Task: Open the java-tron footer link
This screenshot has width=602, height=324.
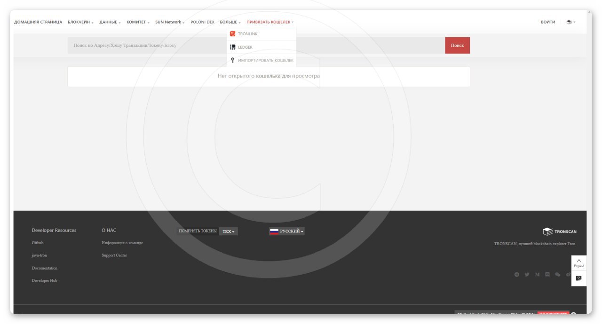Action: (x=40, y=255)
